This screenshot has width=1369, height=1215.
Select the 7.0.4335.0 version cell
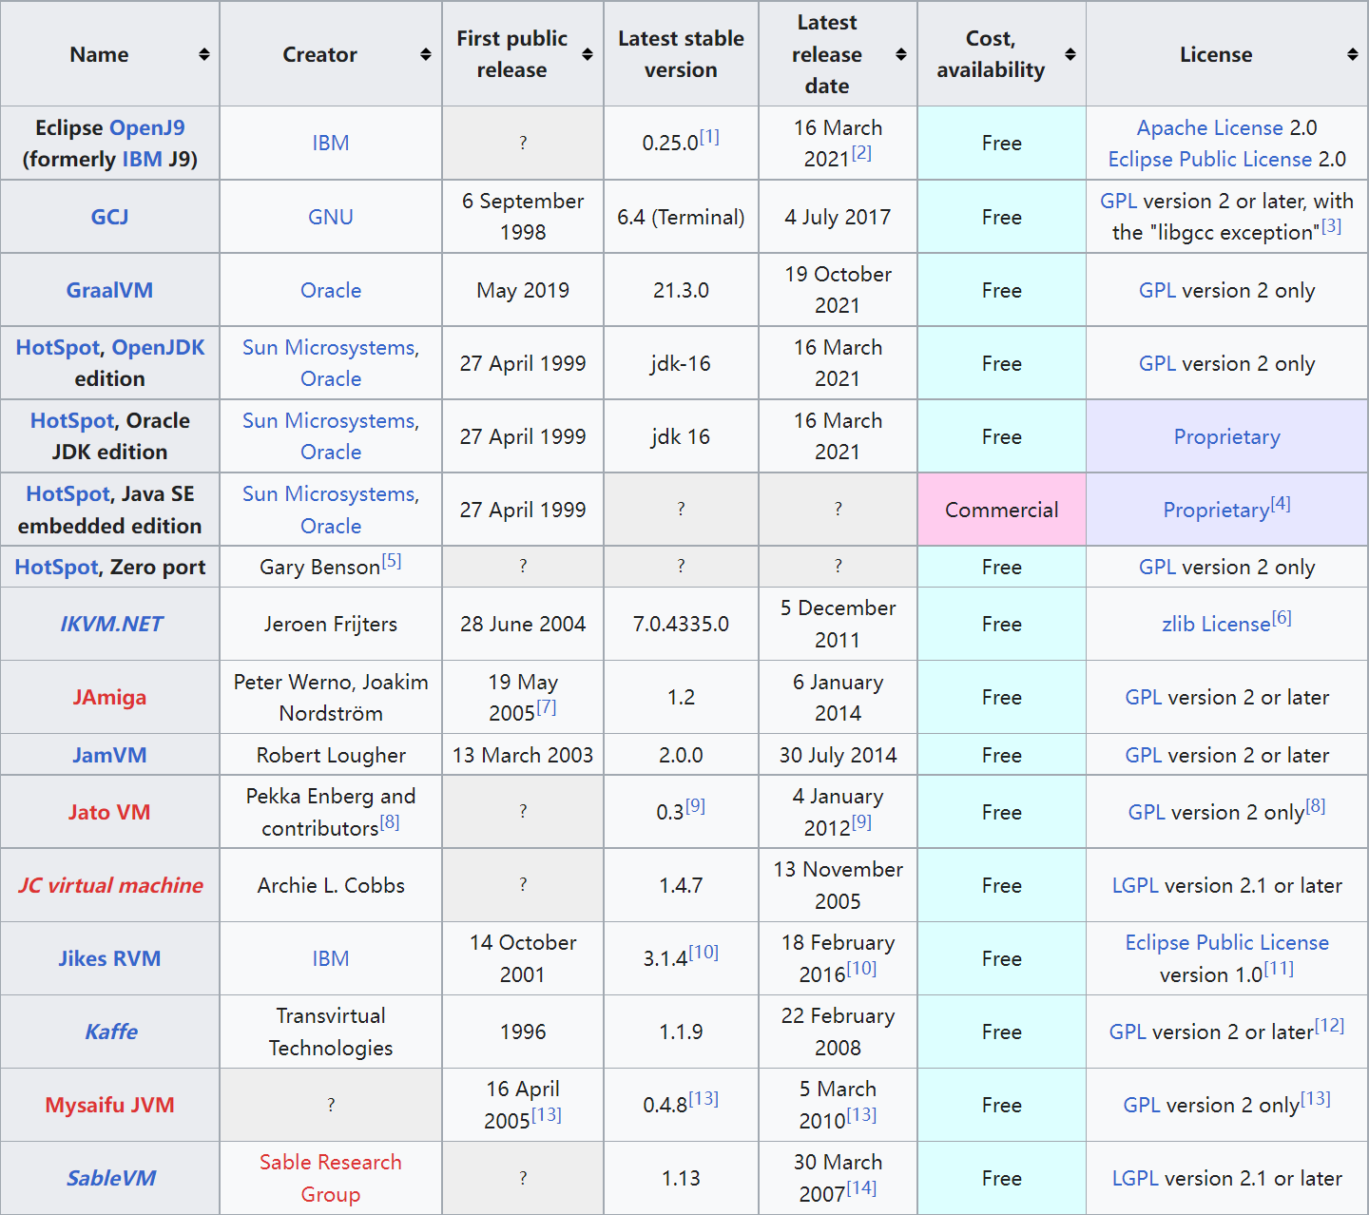pos(681,624)
